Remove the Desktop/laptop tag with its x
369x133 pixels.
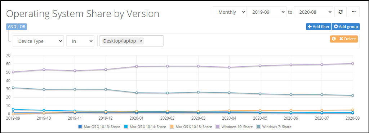pos(141,41)
